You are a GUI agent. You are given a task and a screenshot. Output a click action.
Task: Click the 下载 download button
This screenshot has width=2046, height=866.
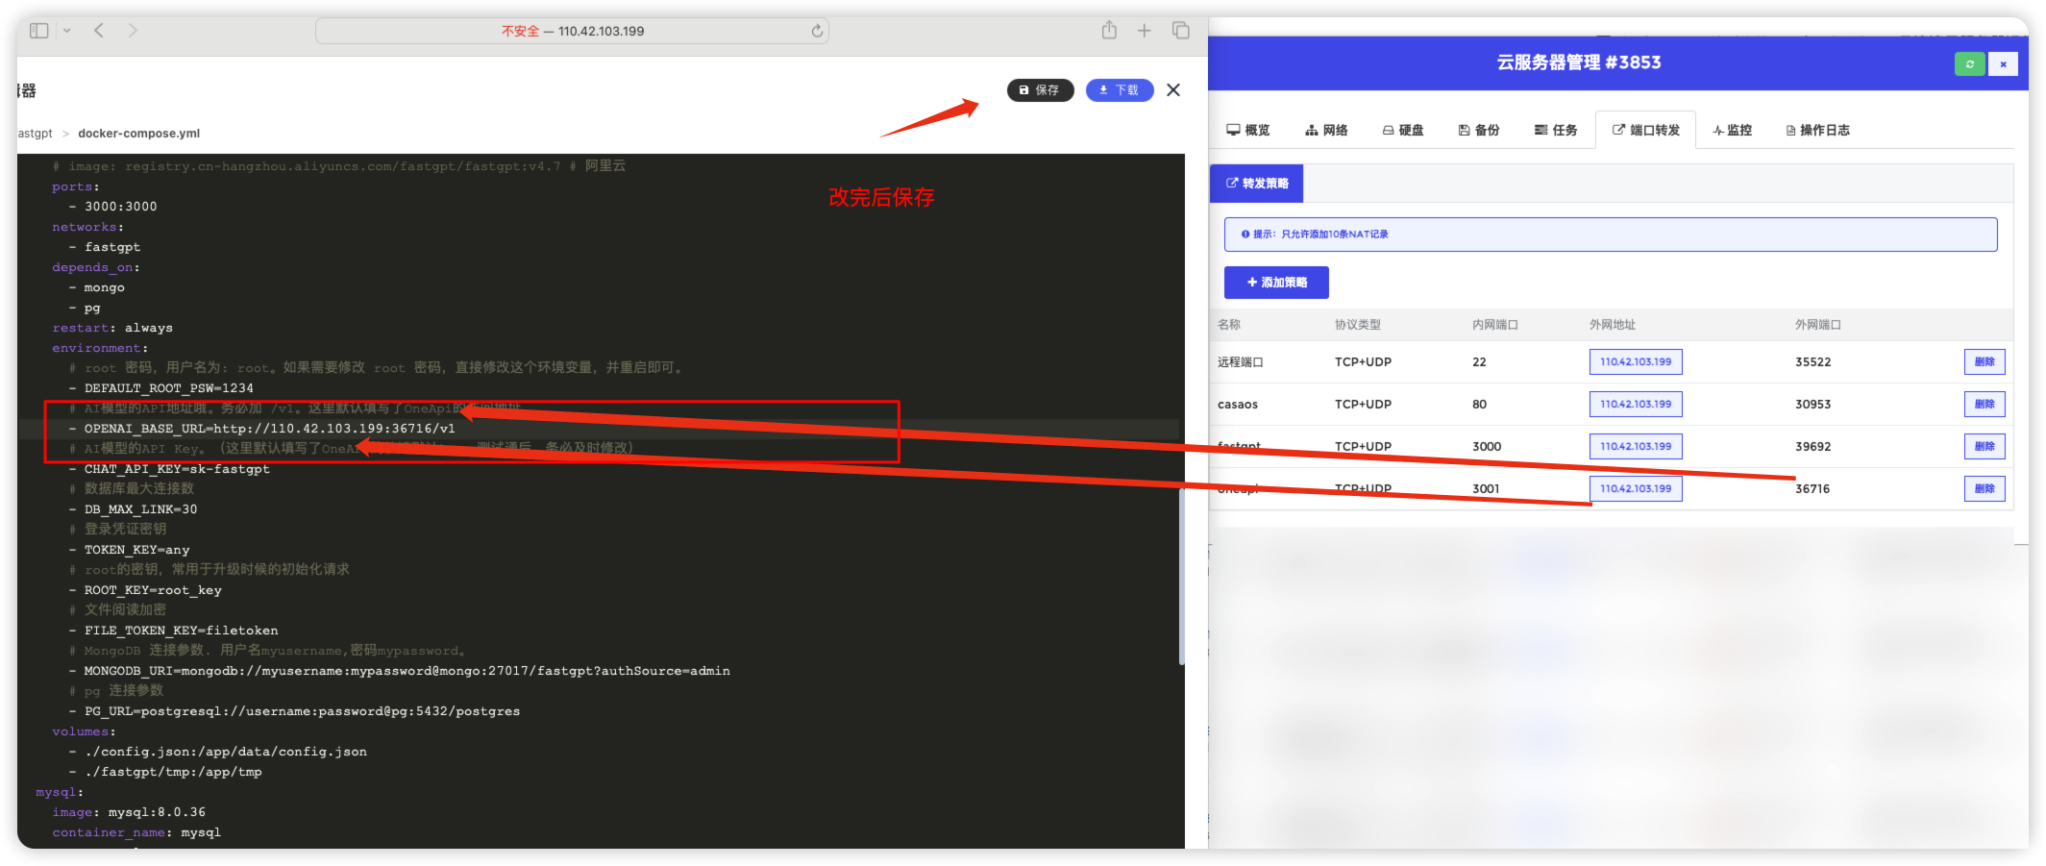point(1120,89)
